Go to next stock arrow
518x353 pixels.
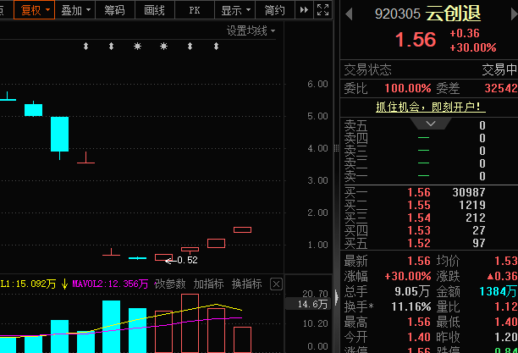point(514,14)
